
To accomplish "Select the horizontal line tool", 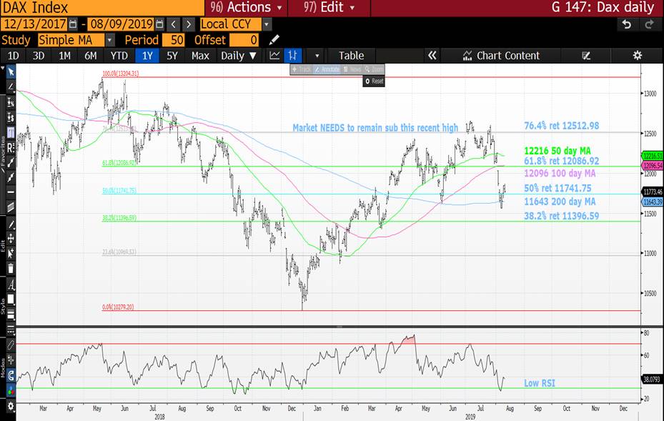I will (11, 192).
